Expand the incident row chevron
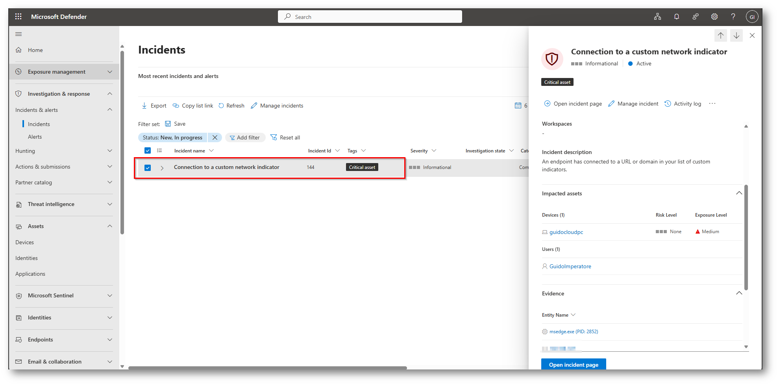779x386 pixels. tap(162, 168)
